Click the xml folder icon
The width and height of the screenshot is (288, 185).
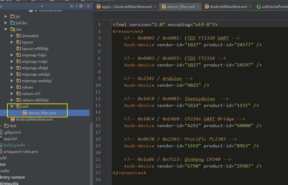[19, 107]
